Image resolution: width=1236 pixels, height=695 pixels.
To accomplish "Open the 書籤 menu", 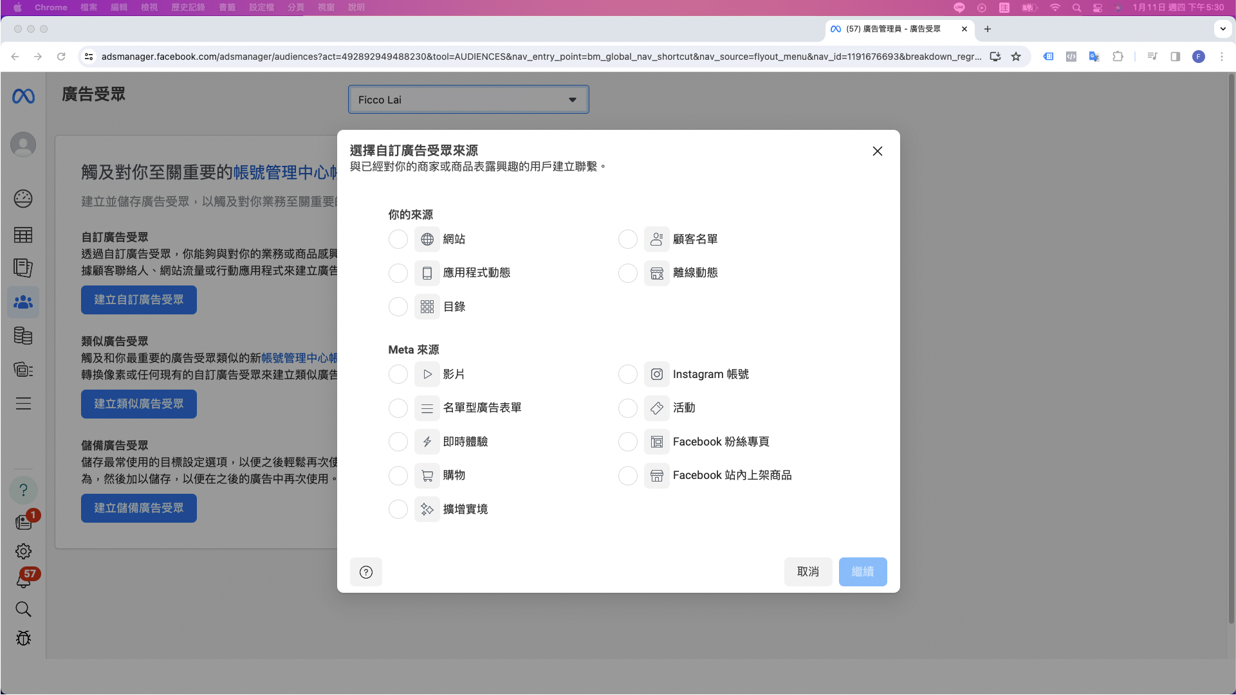I will 227,8.
